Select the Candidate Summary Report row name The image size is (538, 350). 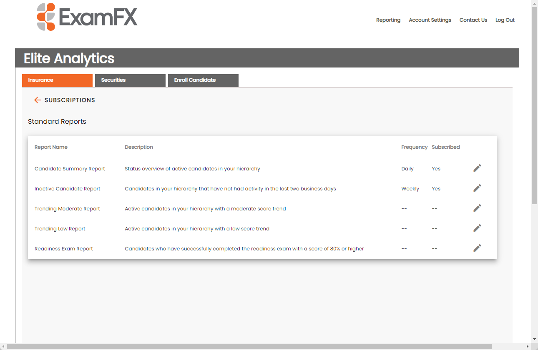[70, 169]
